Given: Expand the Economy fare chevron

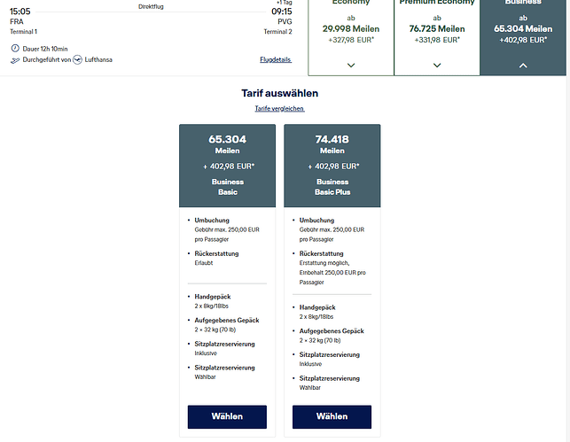Looking at the screenshot, I should point(351,66).
